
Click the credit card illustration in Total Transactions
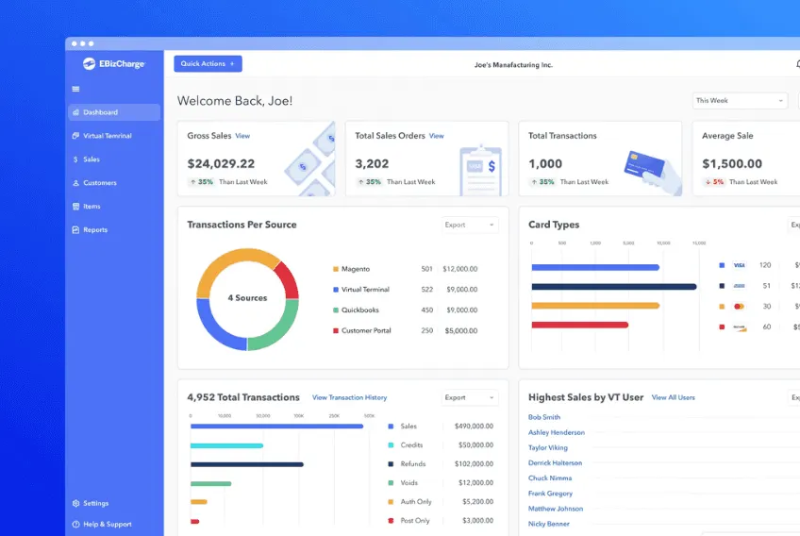[x=653, y=173]
